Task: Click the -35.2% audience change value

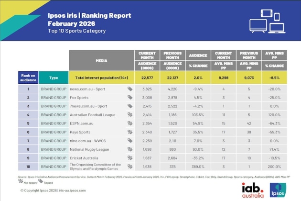Action: (x=198, y=158)
